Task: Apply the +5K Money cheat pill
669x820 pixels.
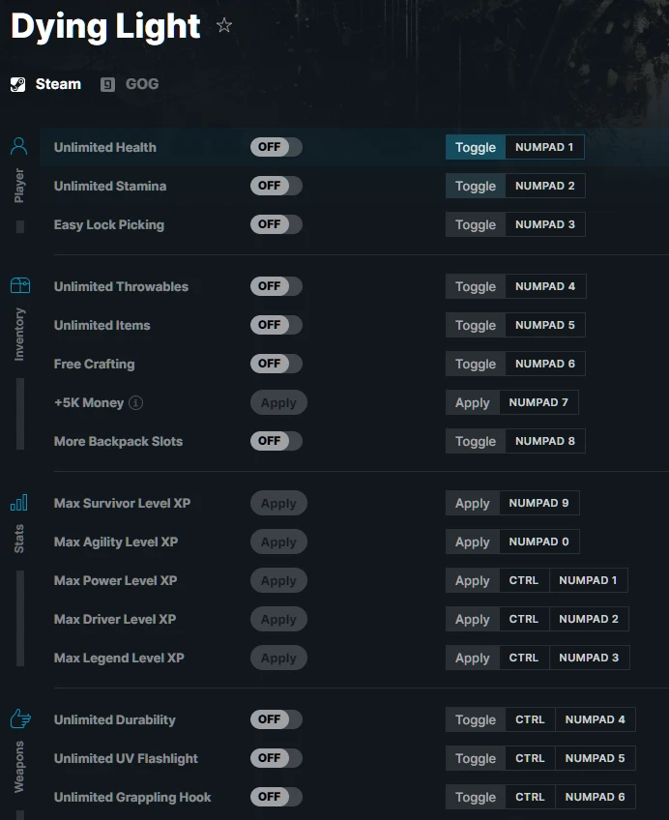Action: (278, 402)
